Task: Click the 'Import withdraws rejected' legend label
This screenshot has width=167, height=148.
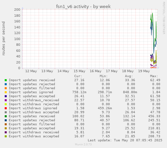Action: pos(34,104)
